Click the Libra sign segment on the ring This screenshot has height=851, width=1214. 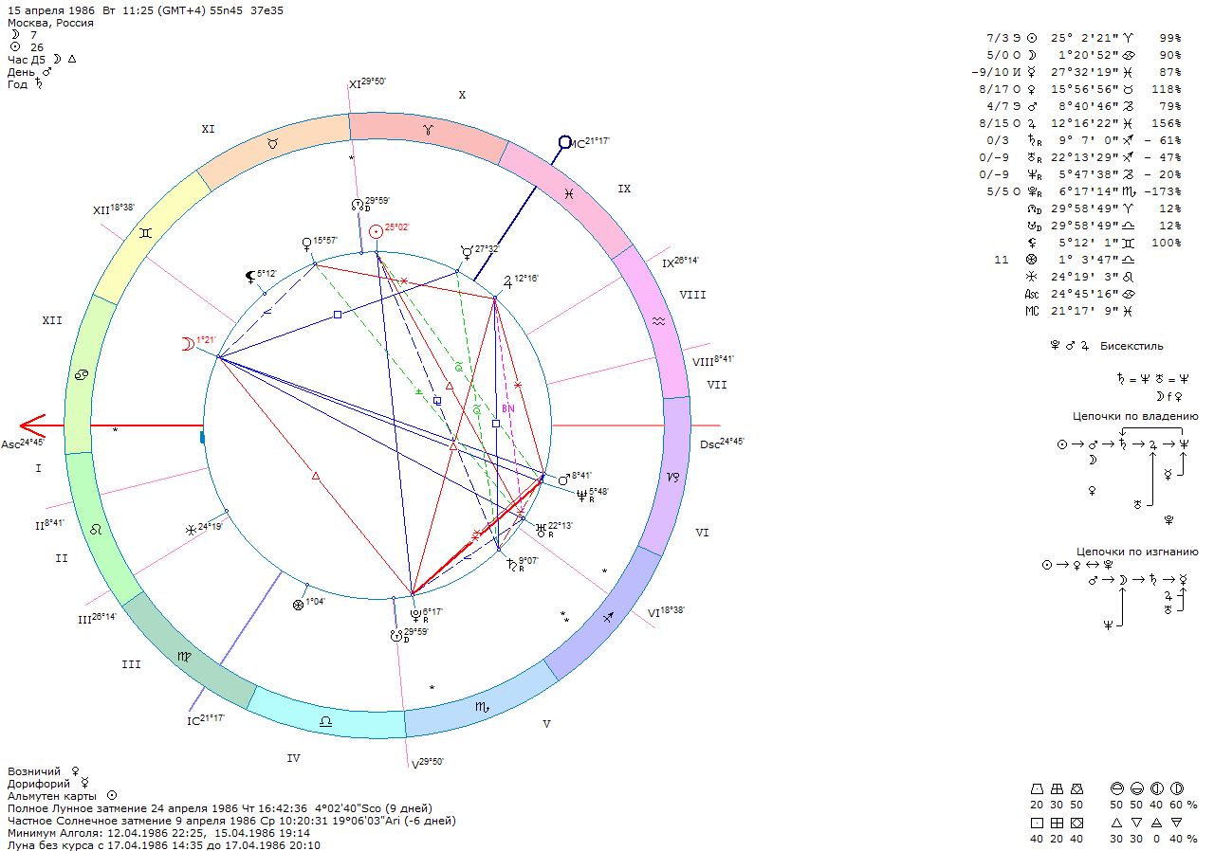coord(325,722)
